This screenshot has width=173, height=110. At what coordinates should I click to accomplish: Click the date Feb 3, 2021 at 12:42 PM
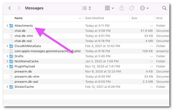coord(102,46)
